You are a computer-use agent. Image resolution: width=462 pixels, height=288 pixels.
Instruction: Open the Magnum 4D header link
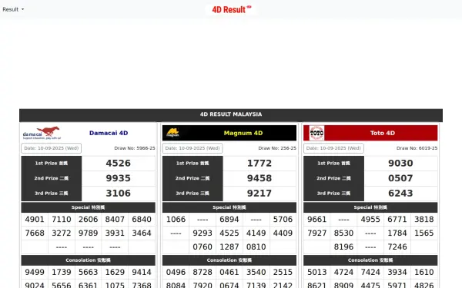(243, 133)
